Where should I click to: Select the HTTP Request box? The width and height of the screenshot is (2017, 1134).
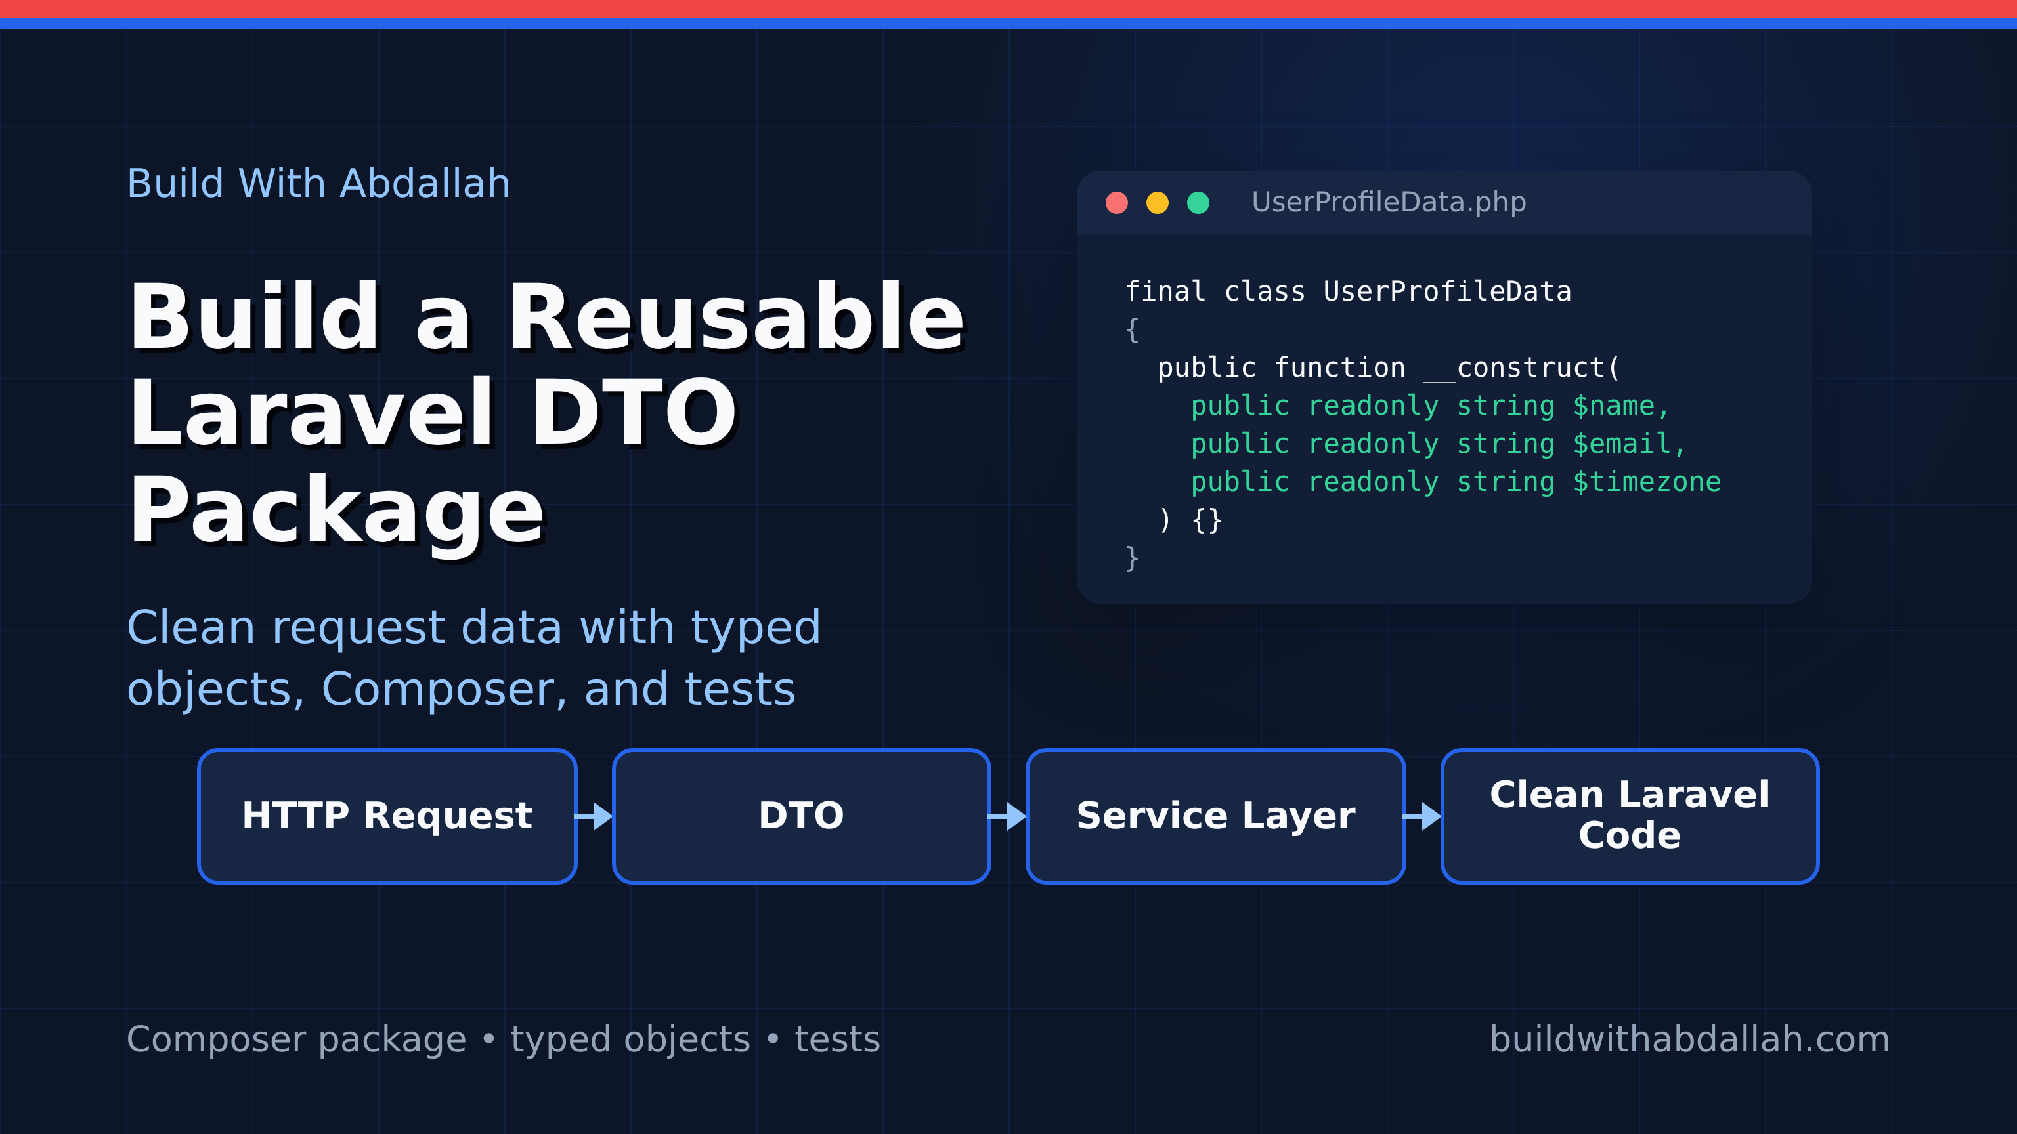[387, 816]
